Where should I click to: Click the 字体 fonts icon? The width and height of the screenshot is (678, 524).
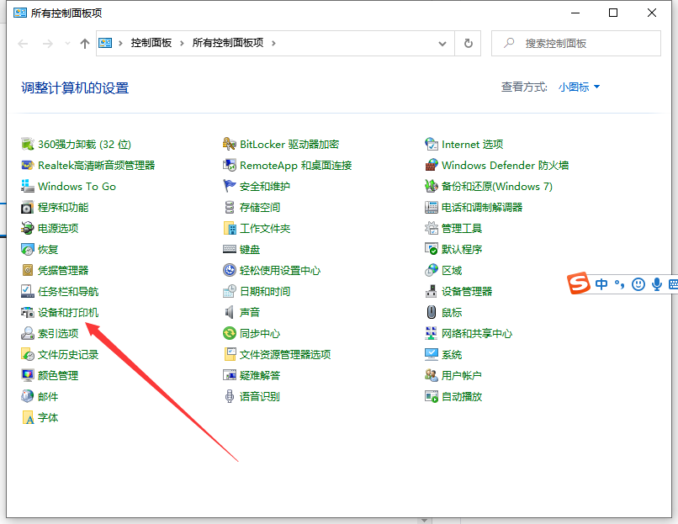click(x=28, y=418)
